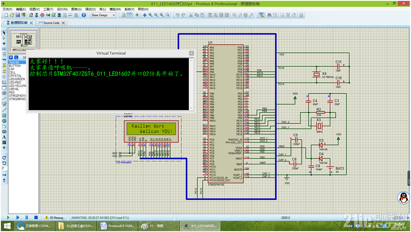
Task: Select the 2D Circle graphics tool
Action: pos(4,121)
